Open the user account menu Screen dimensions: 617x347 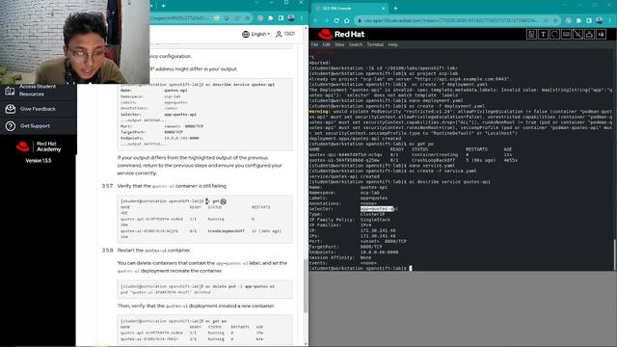click(285, 35)
